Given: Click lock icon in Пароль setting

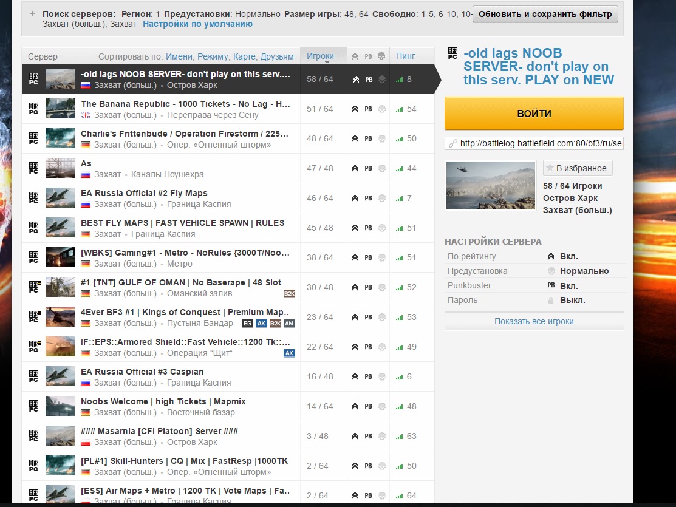Looking at the screenshot, I should pyautogui.click(x=550, y=301).
